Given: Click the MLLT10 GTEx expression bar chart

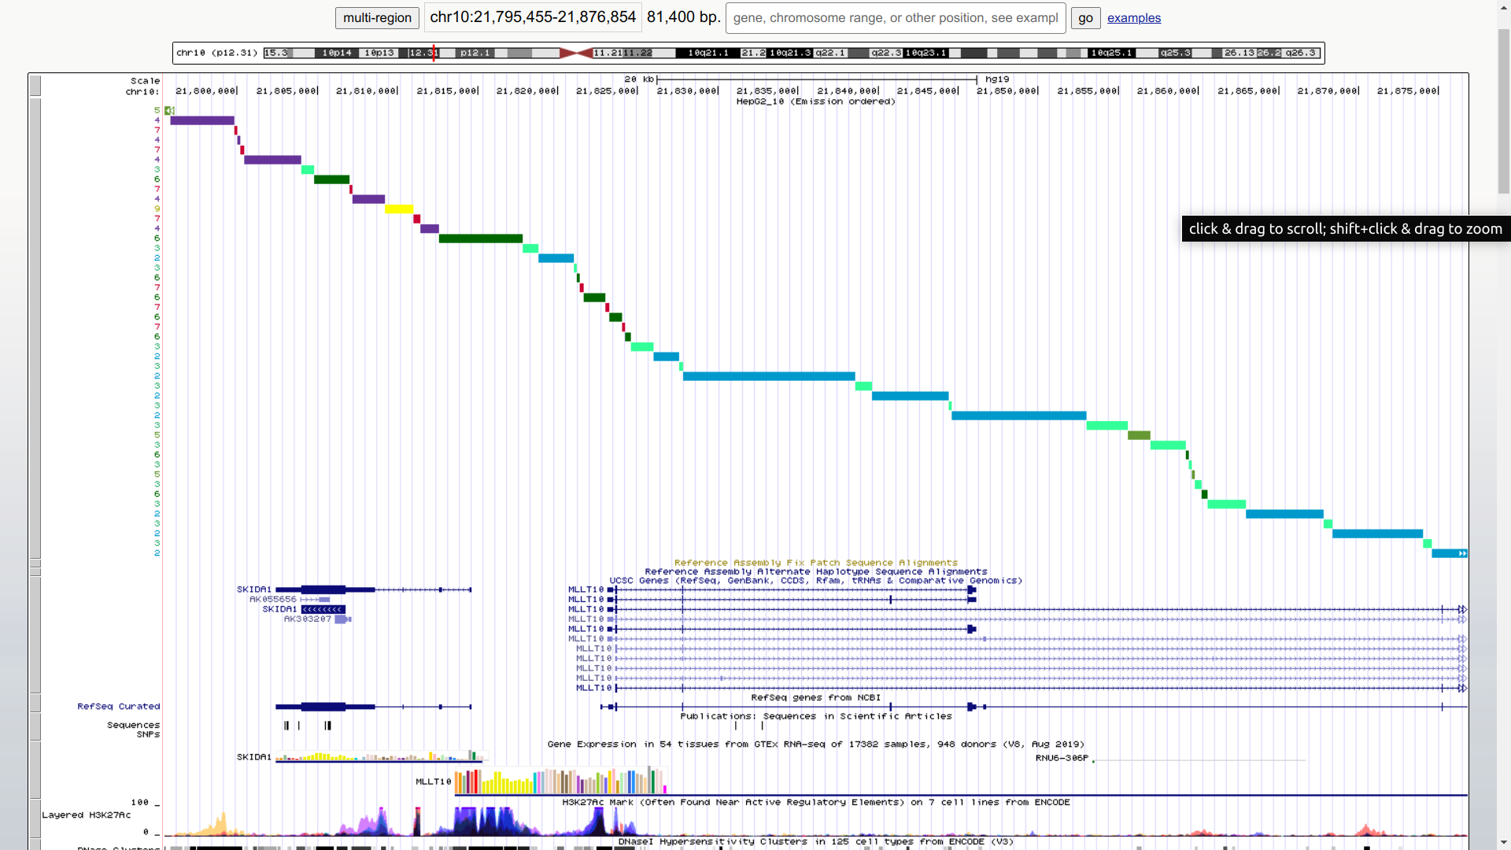Looking at the screenshot, I should pyautogui.click(x=561, y=781).
